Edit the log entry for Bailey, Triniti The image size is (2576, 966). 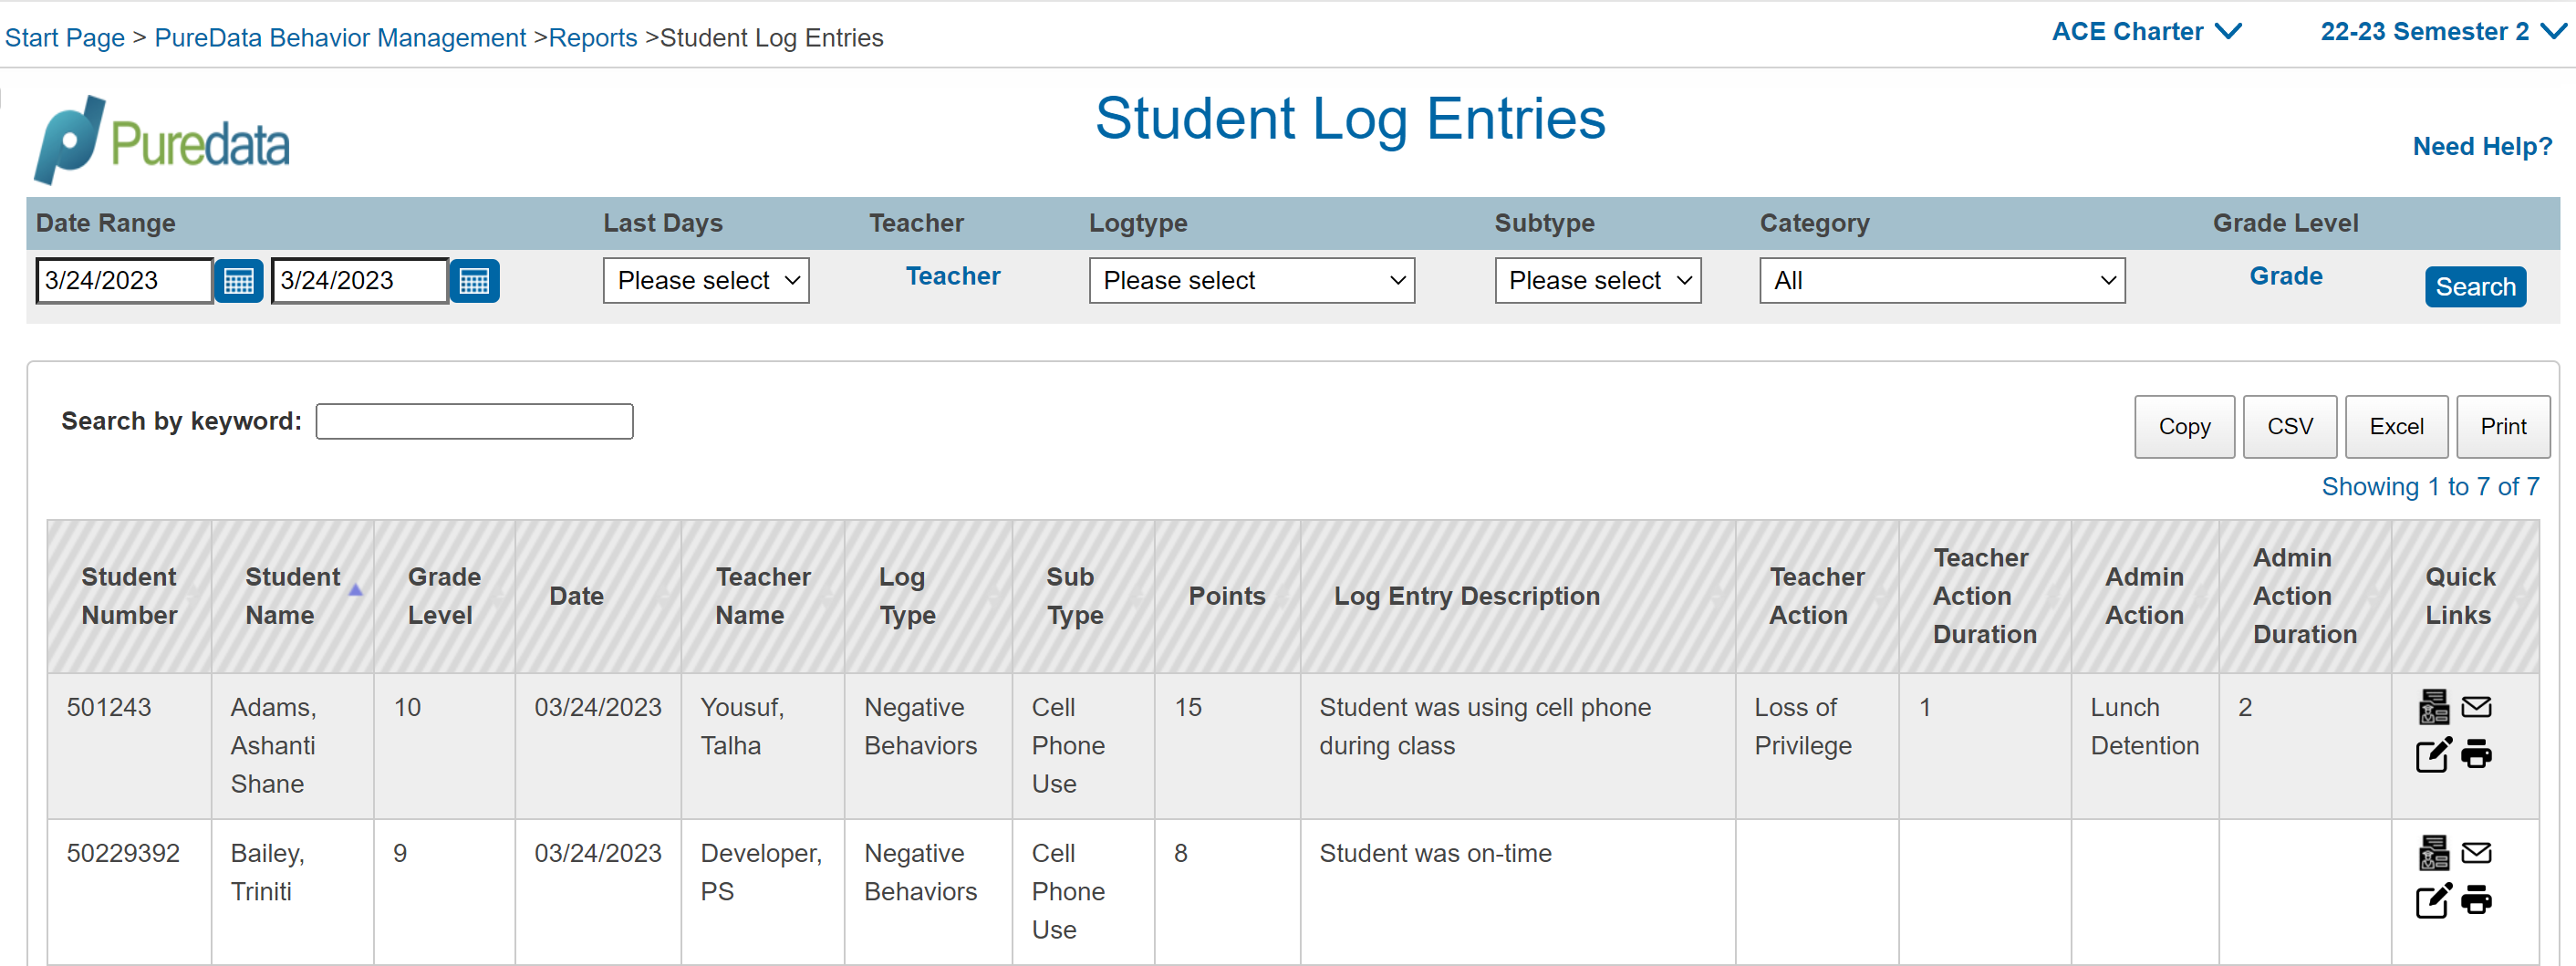(2433, 900)
